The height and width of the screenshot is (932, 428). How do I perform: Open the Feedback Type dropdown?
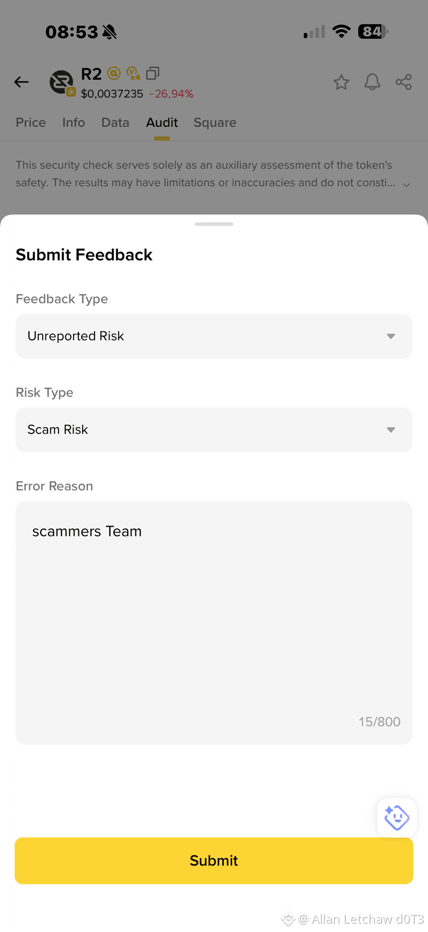[214, 336]
